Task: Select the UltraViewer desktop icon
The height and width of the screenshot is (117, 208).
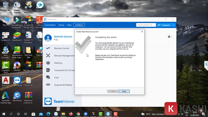Action: (x=17, y=97)
